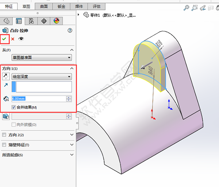Screen dimensions: 219x187
Task: Switch to 曲面 ribbon tab
Action: [x=44, y=7]
